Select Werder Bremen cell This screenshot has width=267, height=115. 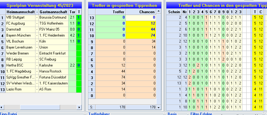(x=20, y=53)
